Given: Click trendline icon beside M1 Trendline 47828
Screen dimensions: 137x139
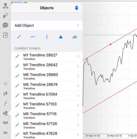Looking at the screenshot, I should point(17,135).
